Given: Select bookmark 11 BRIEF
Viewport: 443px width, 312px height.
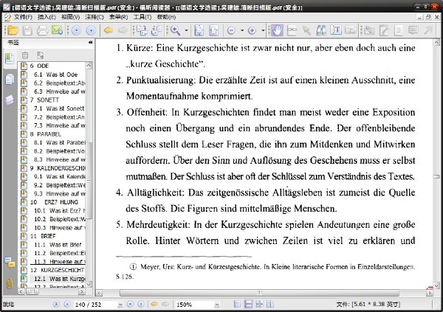Looking at the screenshot, I should [x=43, y=236].
